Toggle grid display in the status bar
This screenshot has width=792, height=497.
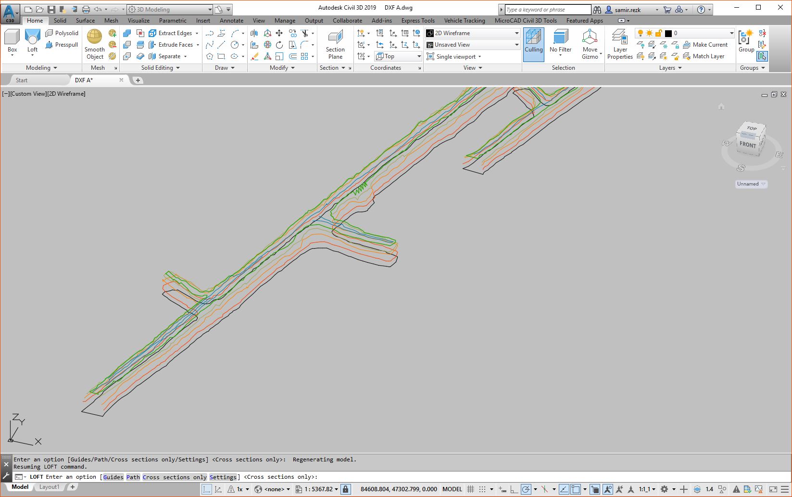(x=470, y=489)
